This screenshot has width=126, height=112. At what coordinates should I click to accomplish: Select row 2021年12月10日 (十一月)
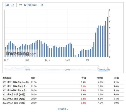coord(63,82)
